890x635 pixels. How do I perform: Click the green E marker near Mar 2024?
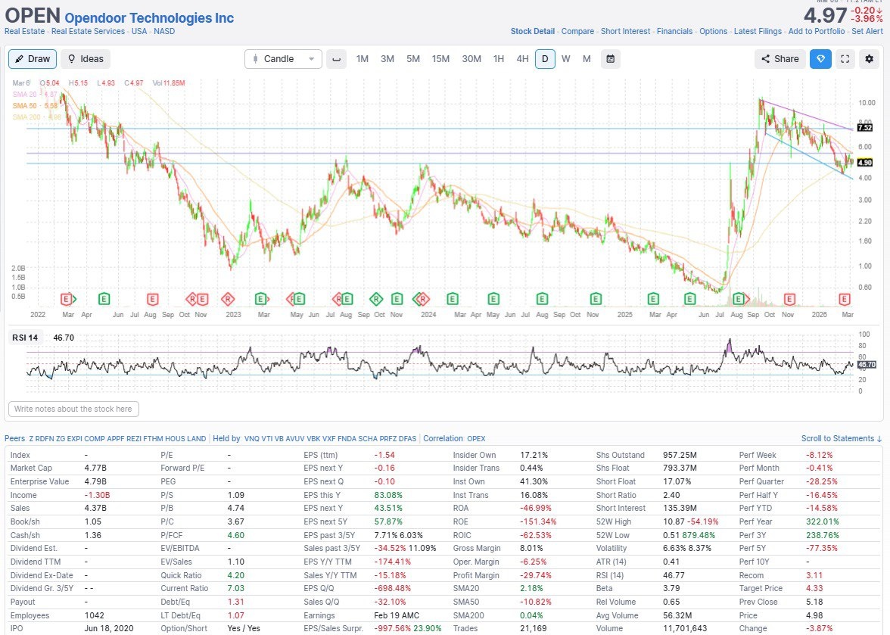point(453,299)
